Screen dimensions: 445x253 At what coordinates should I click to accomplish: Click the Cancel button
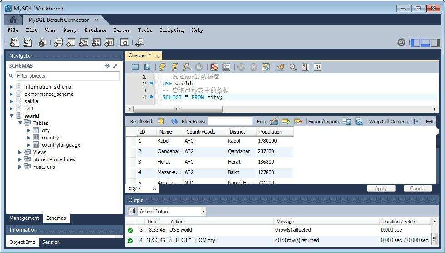coord(417,189)
